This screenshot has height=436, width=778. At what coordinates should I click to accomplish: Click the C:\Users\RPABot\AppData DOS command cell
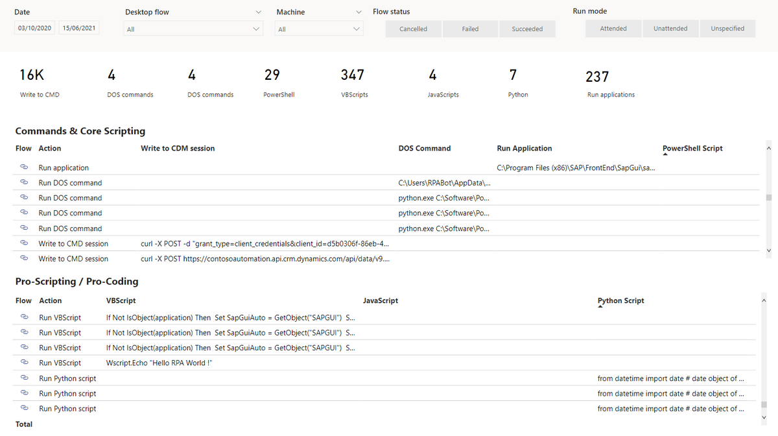pyautogui.click(x=445, y=183)
